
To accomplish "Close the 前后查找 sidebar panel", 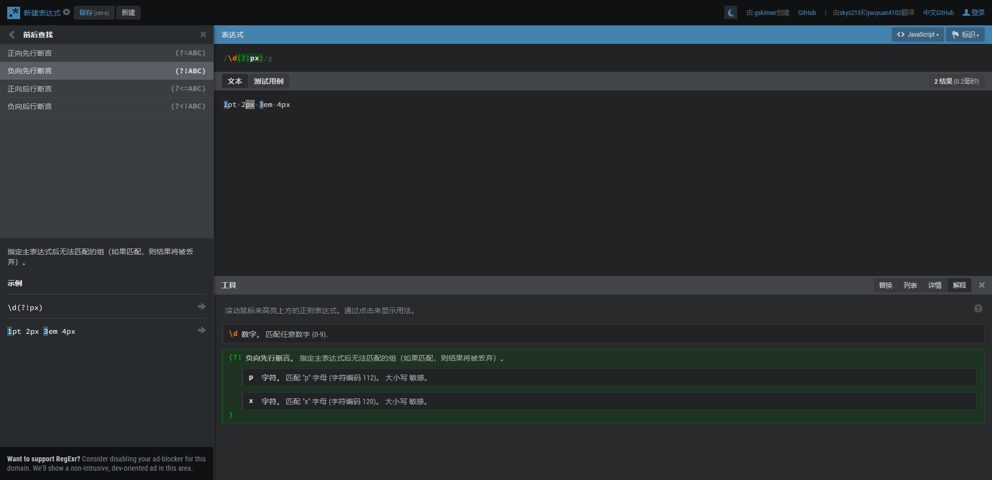I will [x=203, y=35].
